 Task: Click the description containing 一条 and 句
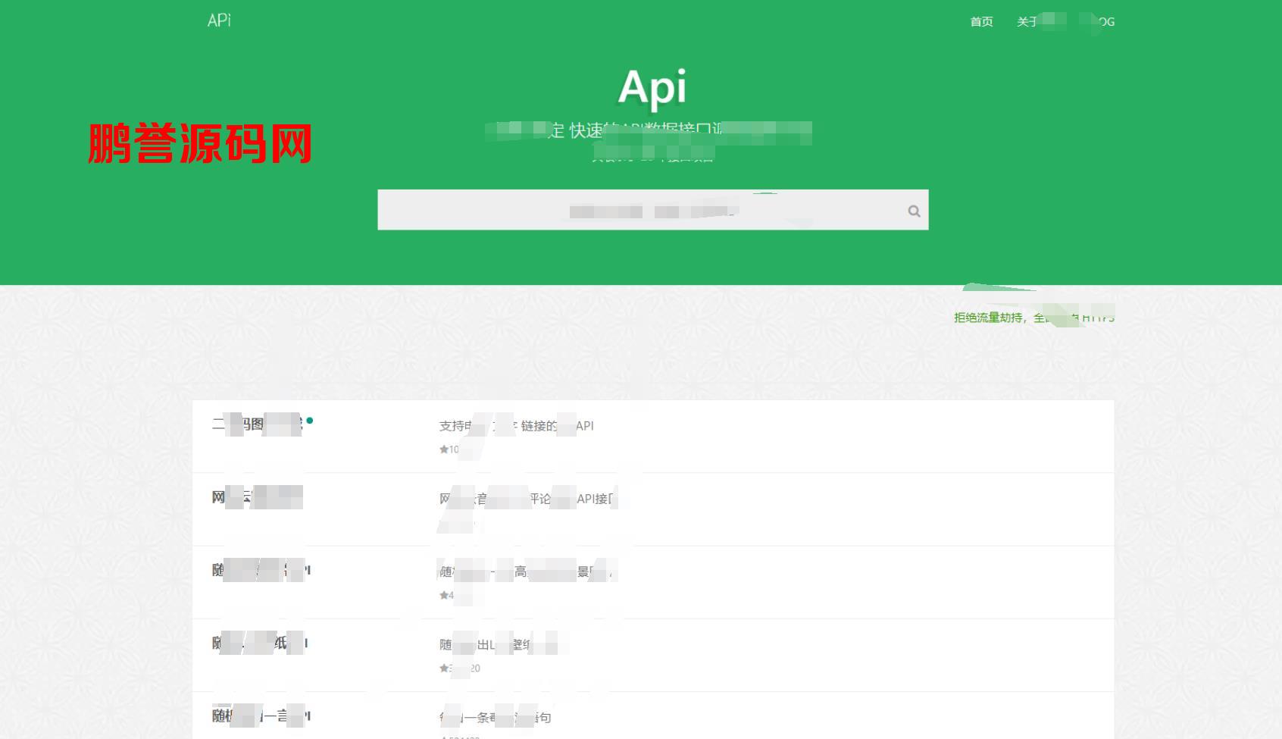pos(495,717)
